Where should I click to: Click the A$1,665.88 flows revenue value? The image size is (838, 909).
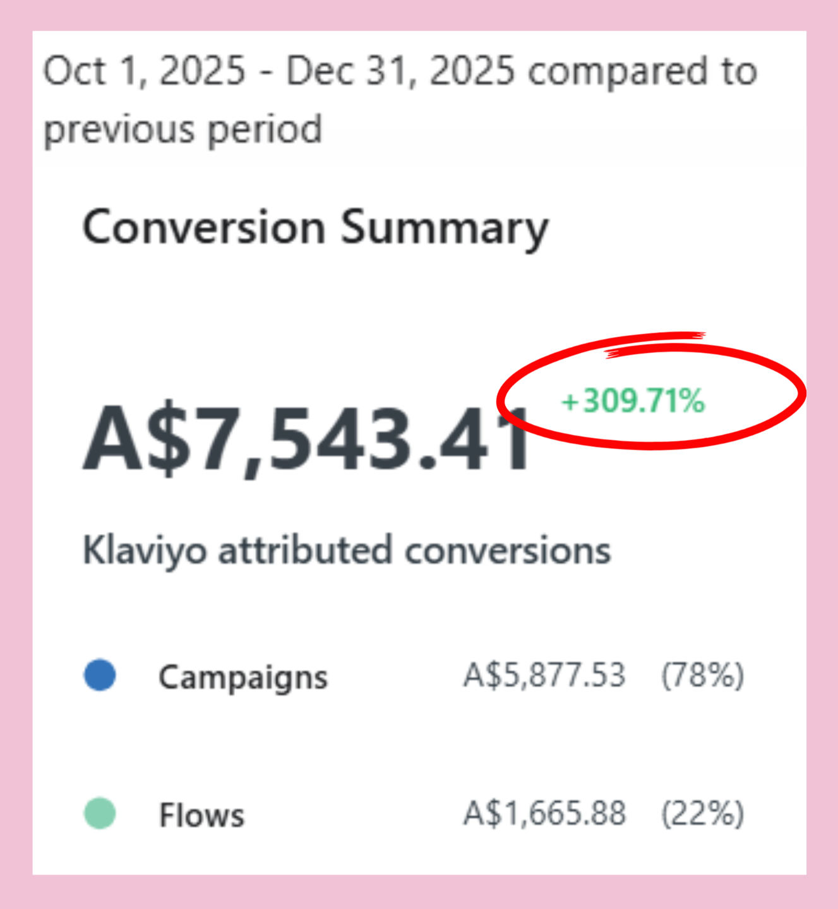pyautogui.click(x=544, y=813)
